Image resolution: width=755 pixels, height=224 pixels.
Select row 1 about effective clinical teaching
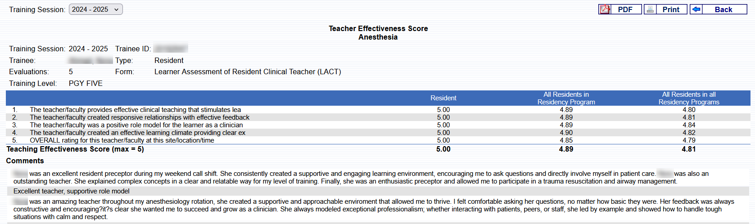click(x=135, y=110)
